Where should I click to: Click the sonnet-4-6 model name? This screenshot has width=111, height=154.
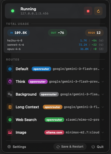coord(16,45)
